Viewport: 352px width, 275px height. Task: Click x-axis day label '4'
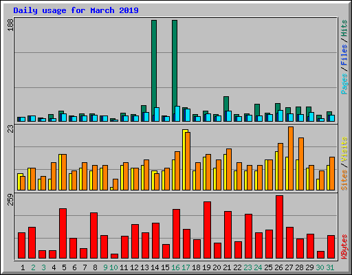point(54,267)
